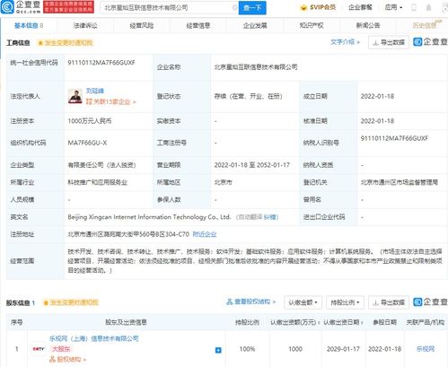Open 企业套餐 in the top bar
Image resolution: width=448 pixels, height=367 pixels.
pyautogui.click(x=360, y=7)
